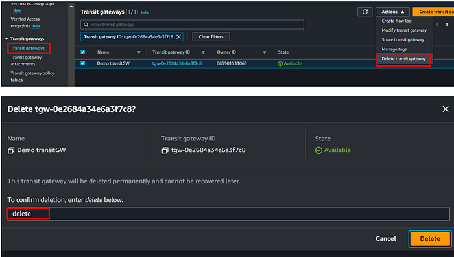454x257 pixels.
Task: Toggle the select-all header checkbox
Action: pos(83,52)
